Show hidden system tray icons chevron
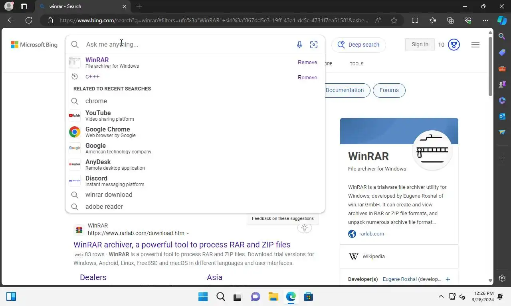The width and height of the screenshot is (511, 306). tap(441, 297)
